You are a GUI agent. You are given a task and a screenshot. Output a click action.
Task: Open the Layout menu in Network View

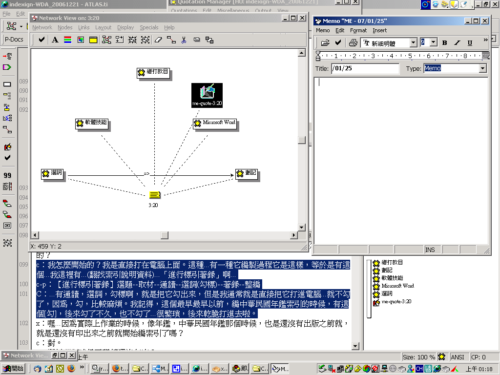pyautogui.click(x=104, y=27)
